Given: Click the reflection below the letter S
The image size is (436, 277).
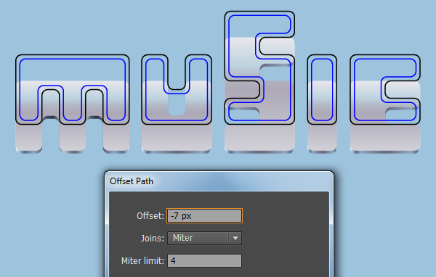Looking at the screenshot, I should point(259,138).
